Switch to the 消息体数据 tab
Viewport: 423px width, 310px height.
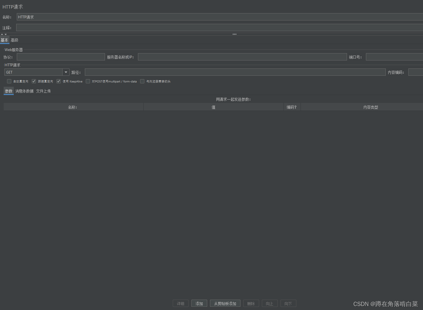pyautogui.click(x=24, y=91)
